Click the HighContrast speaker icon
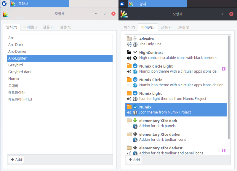 click(x=129, y=58)
